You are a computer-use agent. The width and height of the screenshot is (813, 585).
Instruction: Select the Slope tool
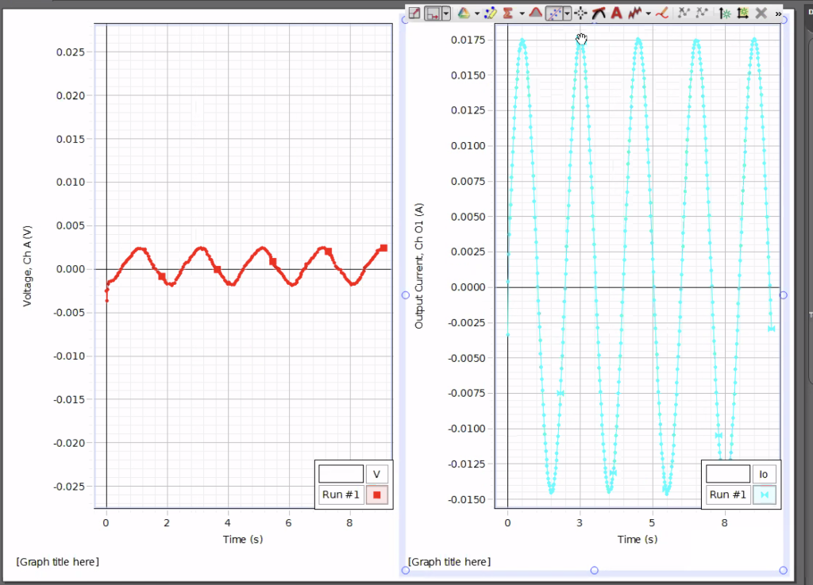pos(599,13)
